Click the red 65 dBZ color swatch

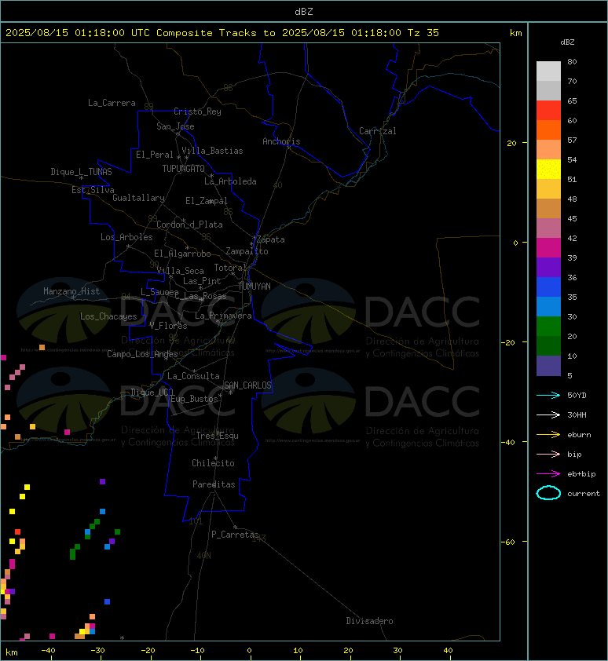pyautogui.click(x=548, y=111)
